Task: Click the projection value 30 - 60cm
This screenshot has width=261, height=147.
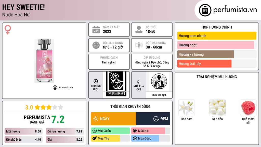Action: click(154, 47)
